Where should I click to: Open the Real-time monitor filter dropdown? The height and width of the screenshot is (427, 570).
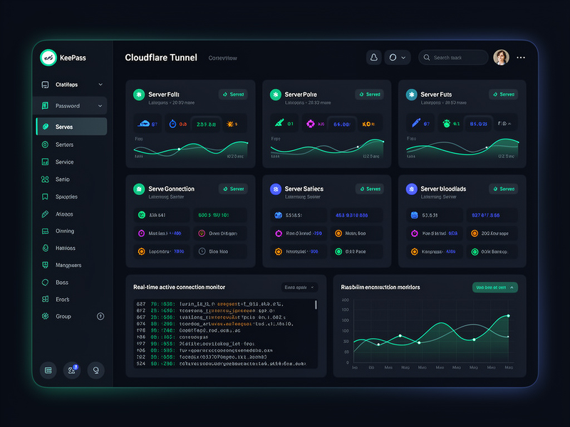[299, 288]
